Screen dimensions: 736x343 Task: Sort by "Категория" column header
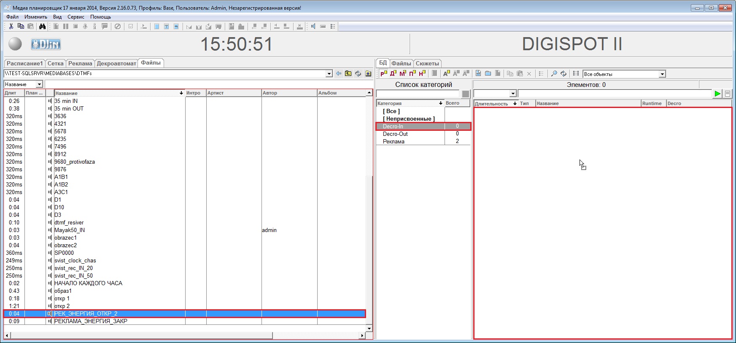click(410, 103)
